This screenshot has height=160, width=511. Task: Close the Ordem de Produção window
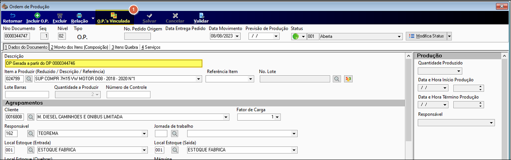pyautogui.click(x=502, y=6)
